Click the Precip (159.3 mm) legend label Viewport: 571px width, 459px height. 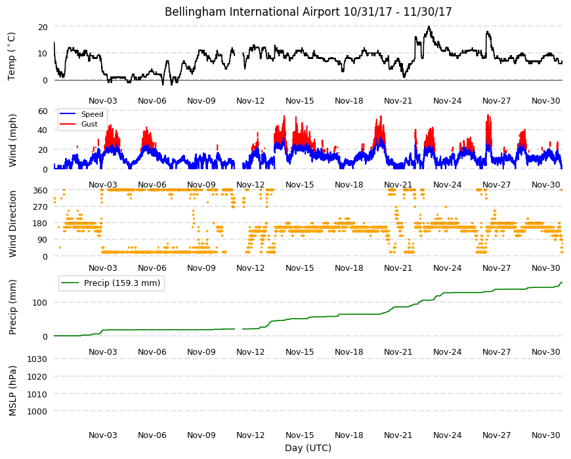(122, 283)
